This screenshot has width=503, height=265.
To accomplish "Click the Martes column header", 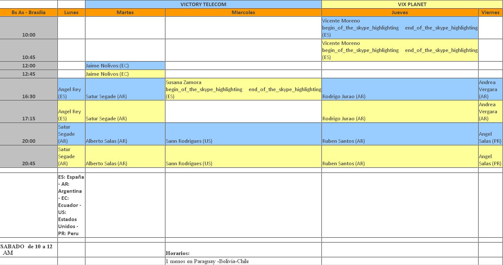I will point(125,13).
